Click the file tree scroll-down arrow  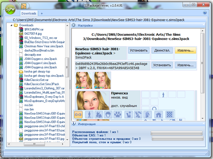[x=67, y=140]
